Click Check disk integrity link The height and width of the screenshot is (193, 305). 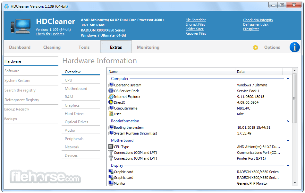[258, 20]
